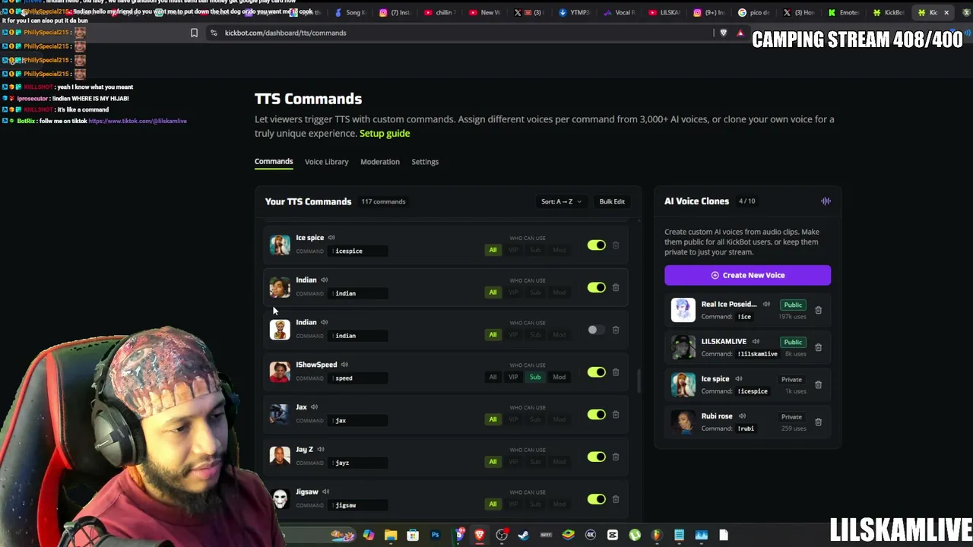Click the commands list scrollbar
973x547 pixels.
(x=639, y=381)
